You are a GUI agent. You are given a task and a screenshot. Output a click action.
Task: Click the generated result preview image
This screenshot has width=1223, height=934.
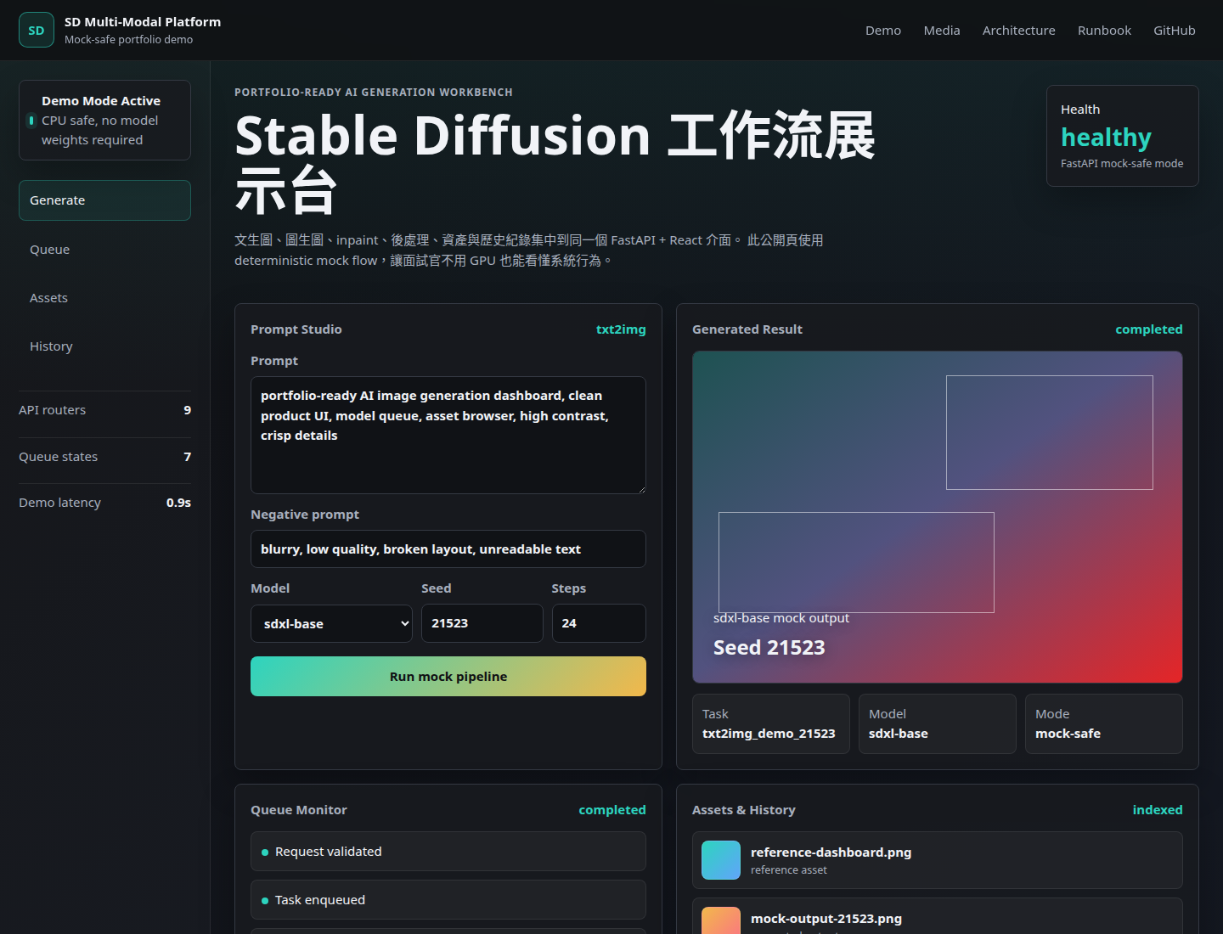coord(938,517)
